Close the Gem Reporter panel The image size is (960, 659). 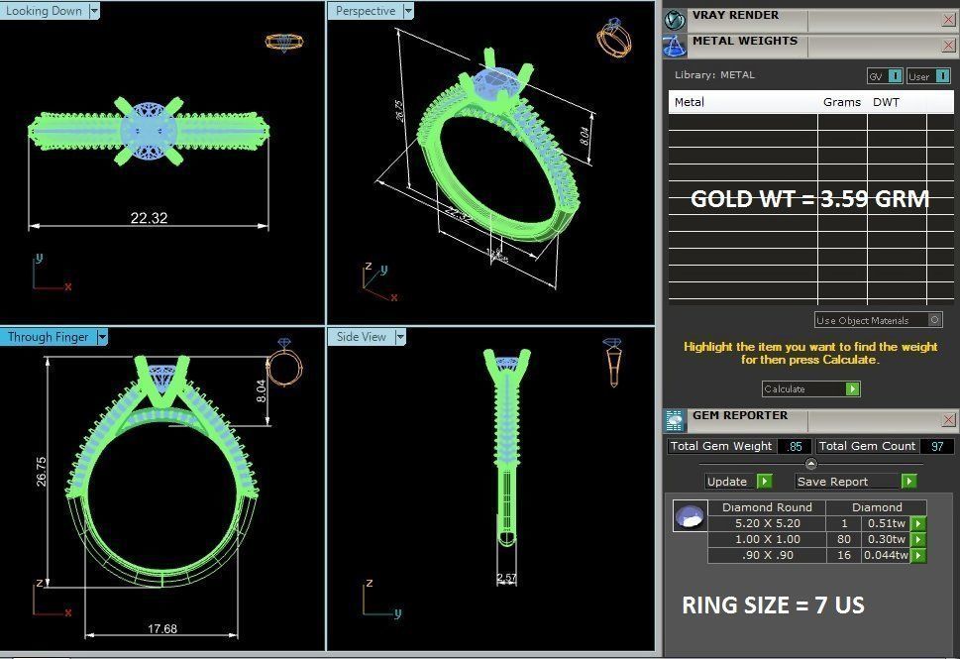coord(948,419)
